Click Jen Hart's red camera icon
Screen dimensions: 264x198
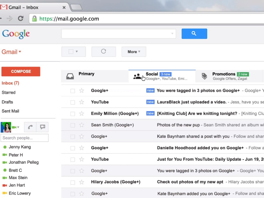[x=5, y=185]
